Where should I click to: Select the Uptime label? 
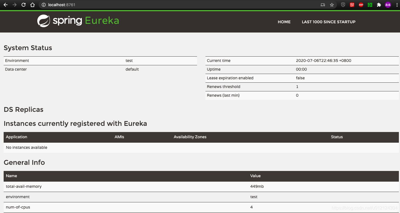[214, 69]
